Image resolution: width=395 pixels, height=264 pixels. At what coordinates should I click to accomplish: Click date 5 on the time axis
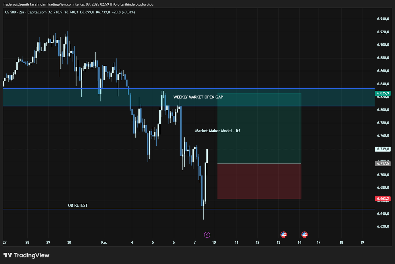click(x=153, y=243)
